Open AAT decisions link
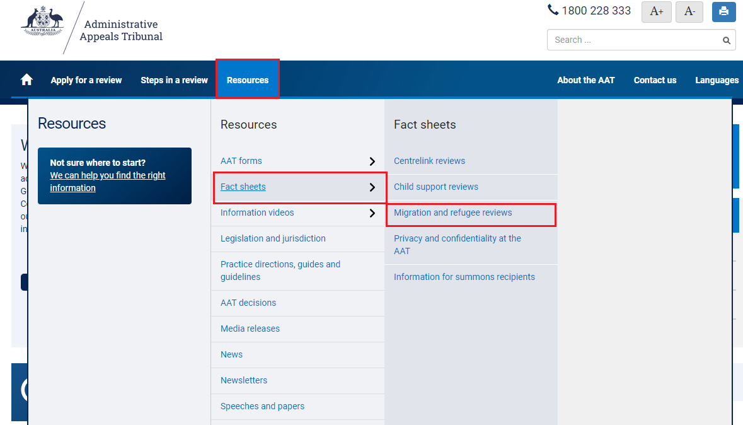The width and height of the screenshot is (743, 425). (248, 303)
